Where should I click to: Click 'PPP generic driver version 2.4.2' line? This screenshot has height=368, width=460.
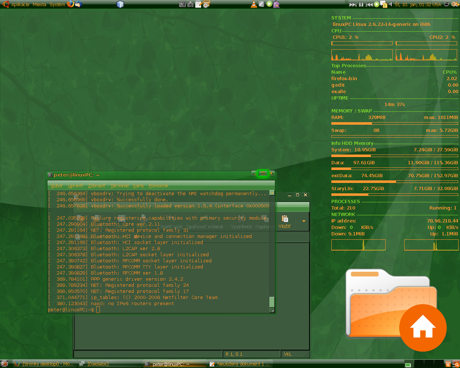[137, 279]
